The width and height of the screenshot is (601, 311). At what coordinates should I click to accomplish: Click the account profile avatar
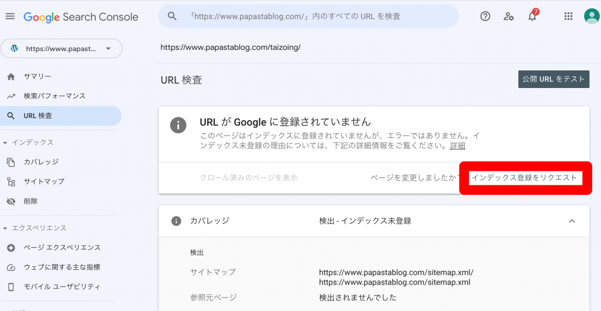(591, 16)
